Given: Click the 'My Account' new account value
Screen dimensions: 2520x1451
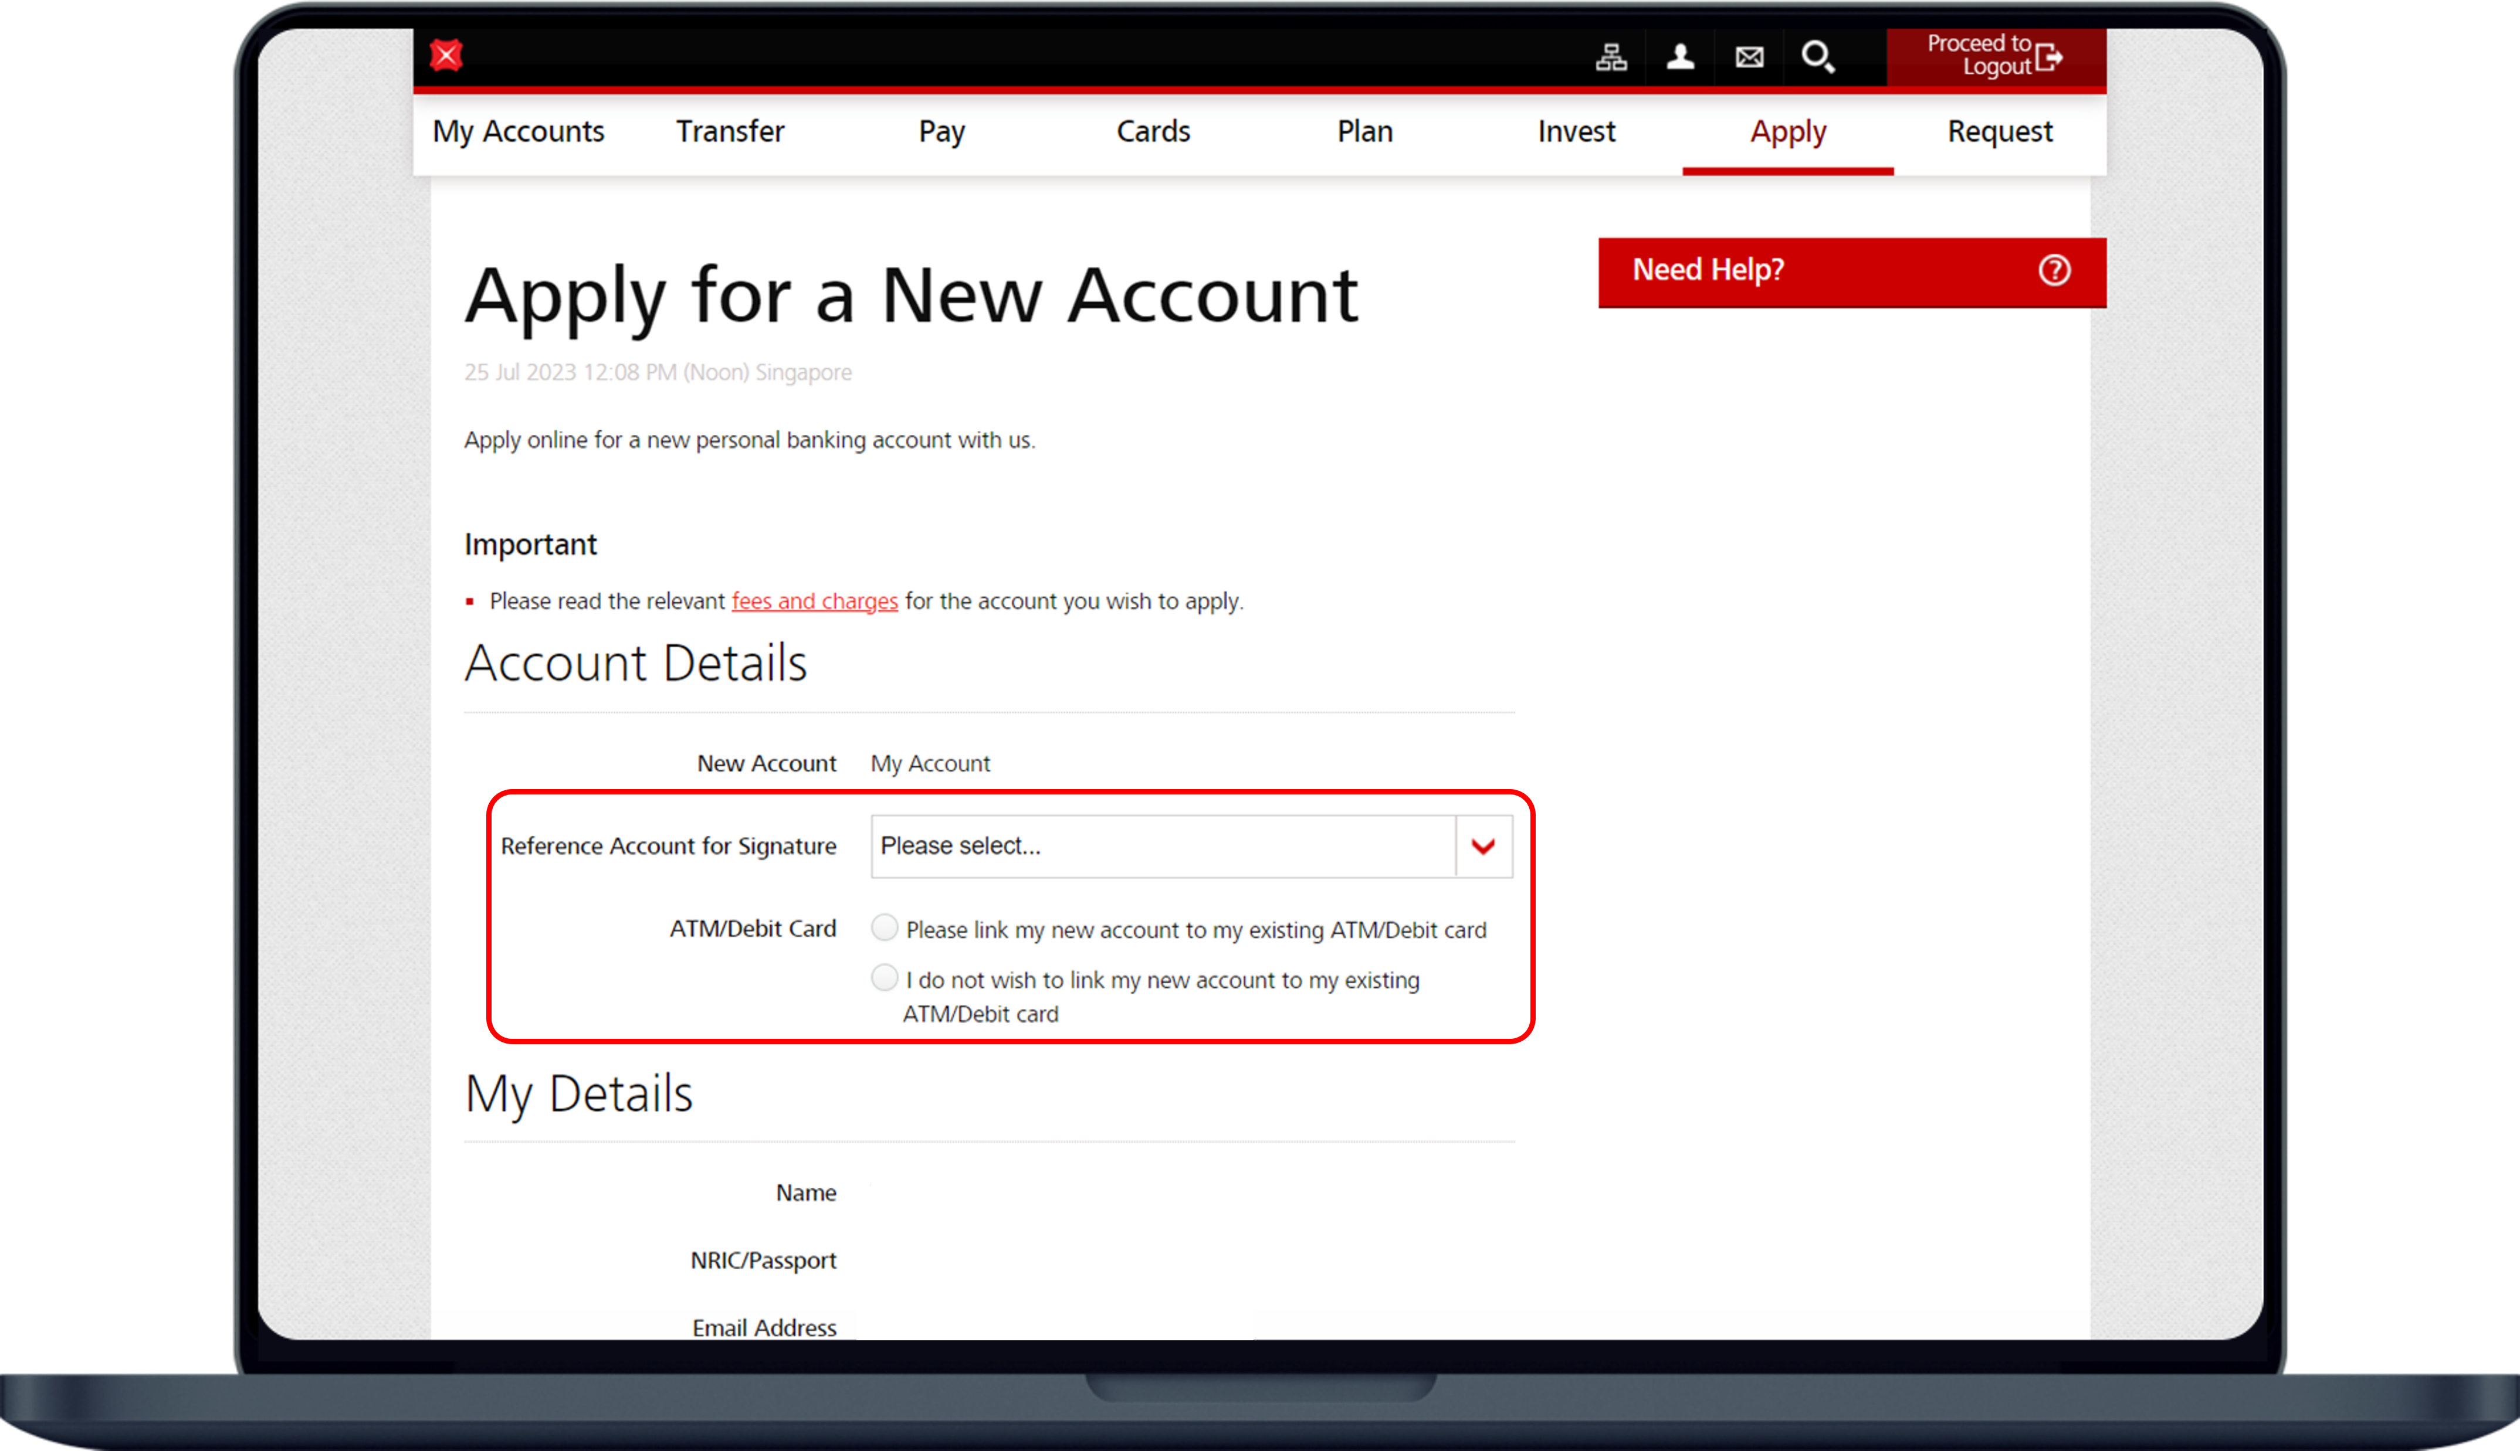Looking at the screenshot, I should (930, 763).
